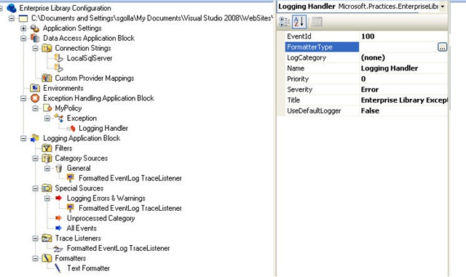This screenshot has height=277, width=466.
Task: Select the LocalSqlServer connection icon
Action: 58,58
